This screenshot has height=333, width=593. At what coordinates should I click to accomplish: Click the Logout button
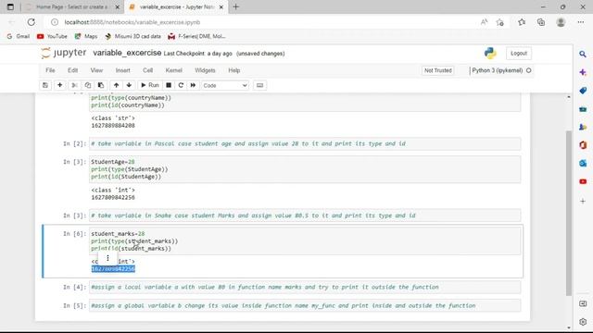(x=519, y=54)
